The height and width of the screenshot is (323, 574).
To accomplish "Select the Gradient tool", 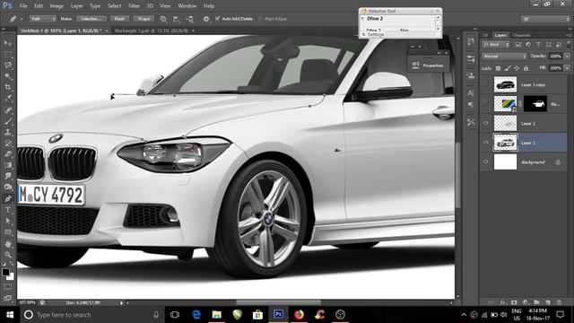I will coord(8,165).
